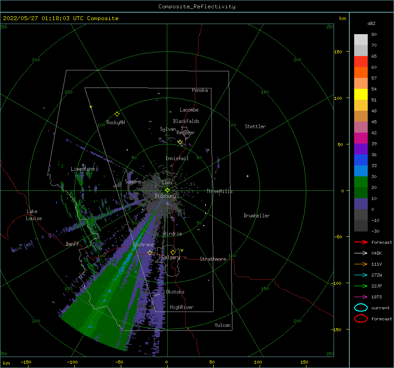
Task: Pick the purple 36-39 dBZ swatch
Action: (x=361, y=149)
